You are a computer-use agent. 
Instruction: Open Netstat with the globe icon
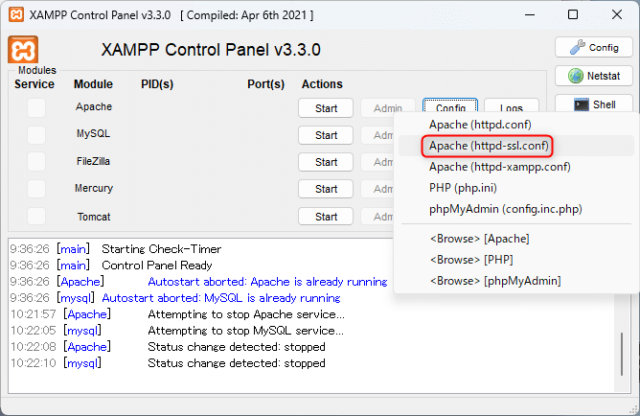594,76
